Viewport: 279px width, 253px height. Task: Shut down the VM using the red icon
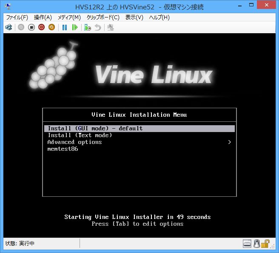pyautogui.click(x=41, y=27)
